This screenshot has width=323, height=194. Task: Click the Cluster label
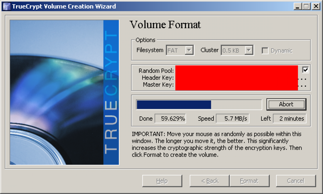pyautogui.click(x=209, y=50)
